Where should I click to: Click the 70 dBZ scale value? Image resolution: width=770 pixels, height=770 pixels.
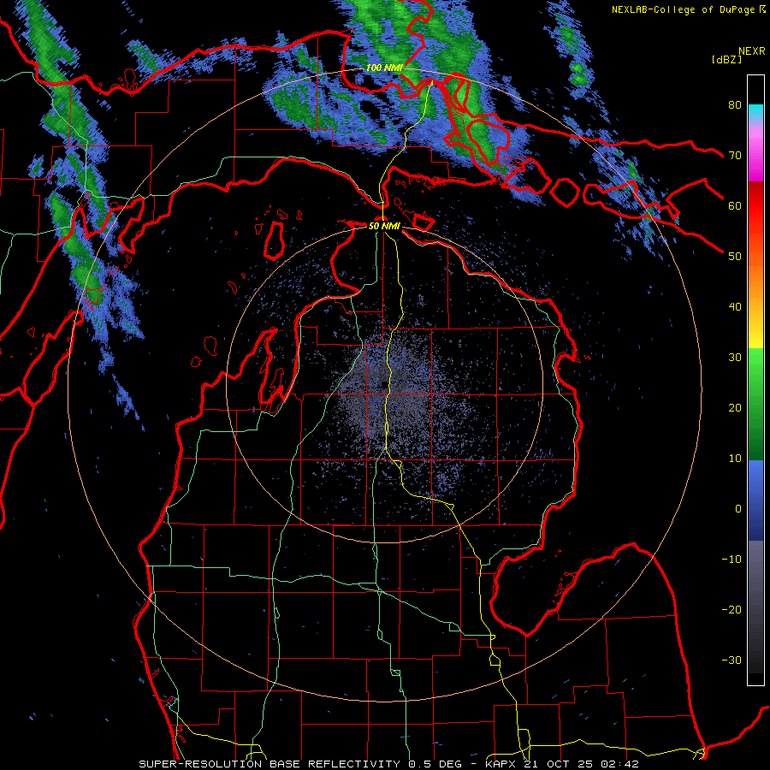pyautogui.click(x=735, y=155)
